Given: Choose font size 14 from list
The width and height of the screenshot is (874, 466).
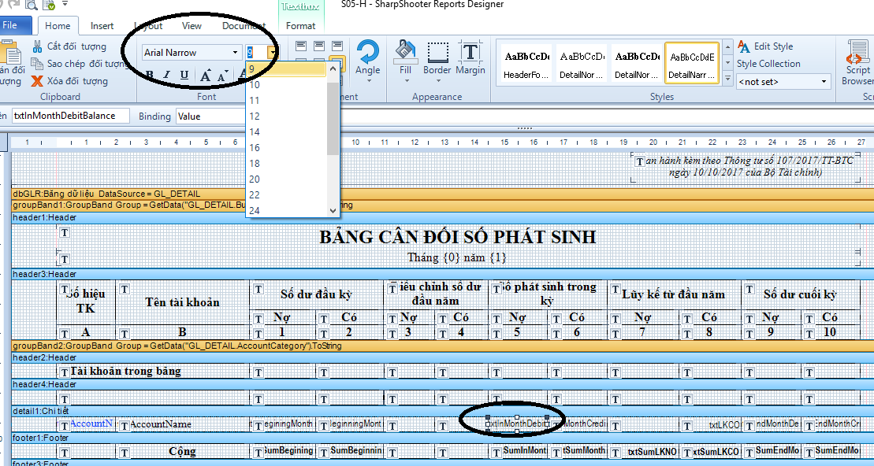Looking at the screenshot, I should (285, 132).
